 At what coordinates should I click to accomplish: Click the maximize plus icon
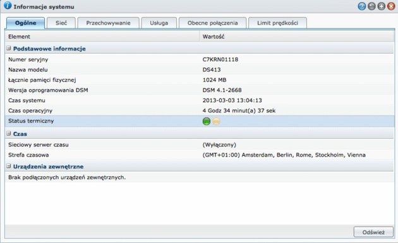382,6
